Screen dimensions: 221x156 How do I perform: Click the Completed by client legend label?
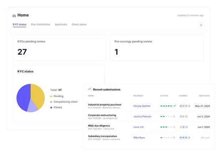(66, 102)
